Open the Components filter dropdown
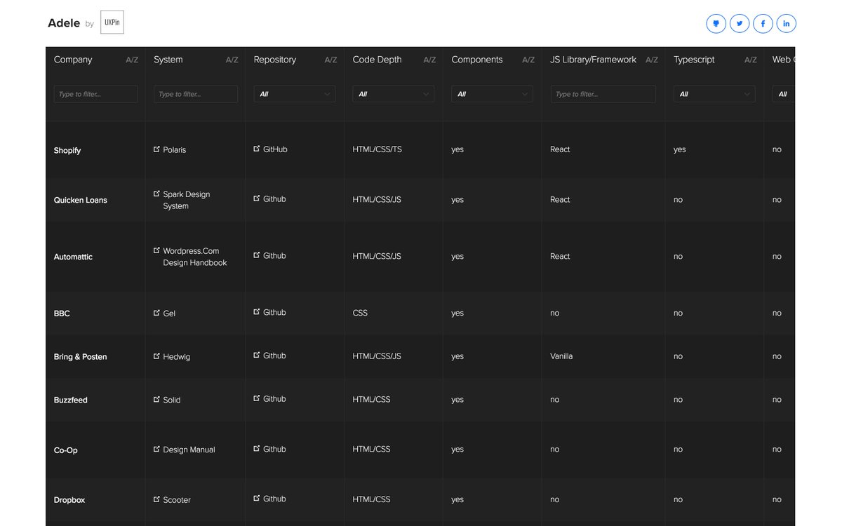This screenshot has width=842, height=526. (492, 94)
